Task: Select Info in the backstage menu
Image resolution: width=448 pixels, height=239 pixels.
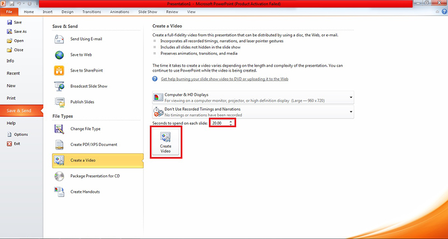Action: [10, 61]
